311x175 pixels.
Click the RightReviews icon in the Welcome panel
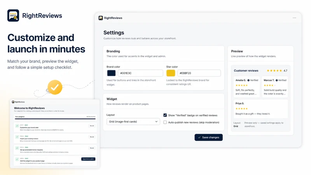(x=13, y=102)
